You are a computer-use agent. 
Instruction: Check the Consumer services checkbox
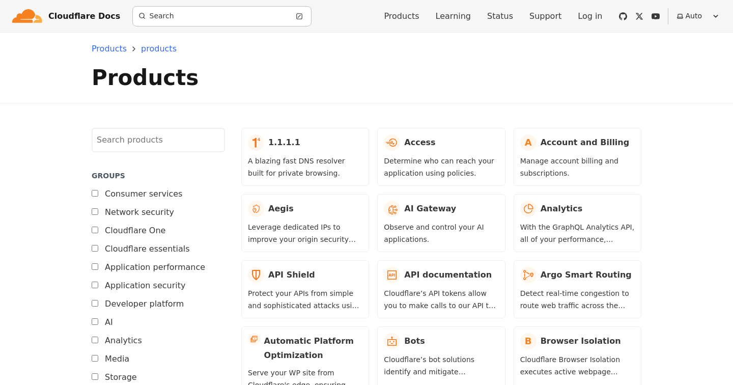(95, 194)
